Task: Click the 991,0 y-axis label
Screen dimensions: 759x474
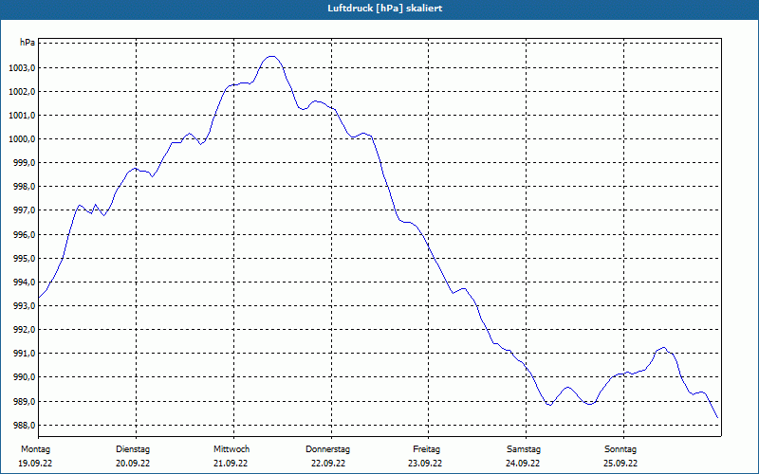Action: [24, 353]
